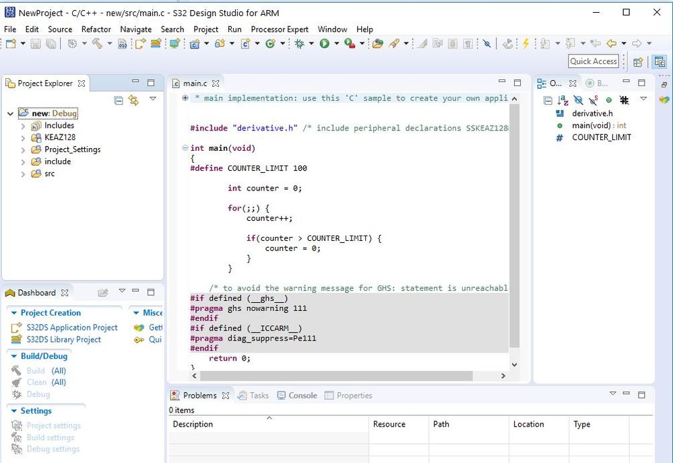Click the Save All toolbar icon
Viewport: 673px width, 463px height.
[51, 43]
